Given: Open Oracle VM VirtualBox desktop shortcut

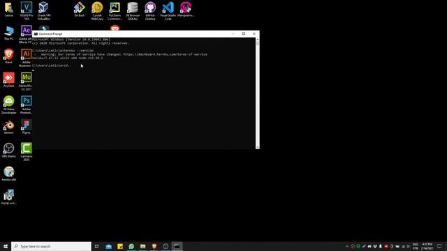Looking at the screenshot, I should (44, 11).
